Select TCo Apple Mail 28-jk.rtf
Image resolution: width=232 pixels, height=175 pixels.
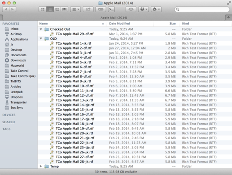click(74, 162)
